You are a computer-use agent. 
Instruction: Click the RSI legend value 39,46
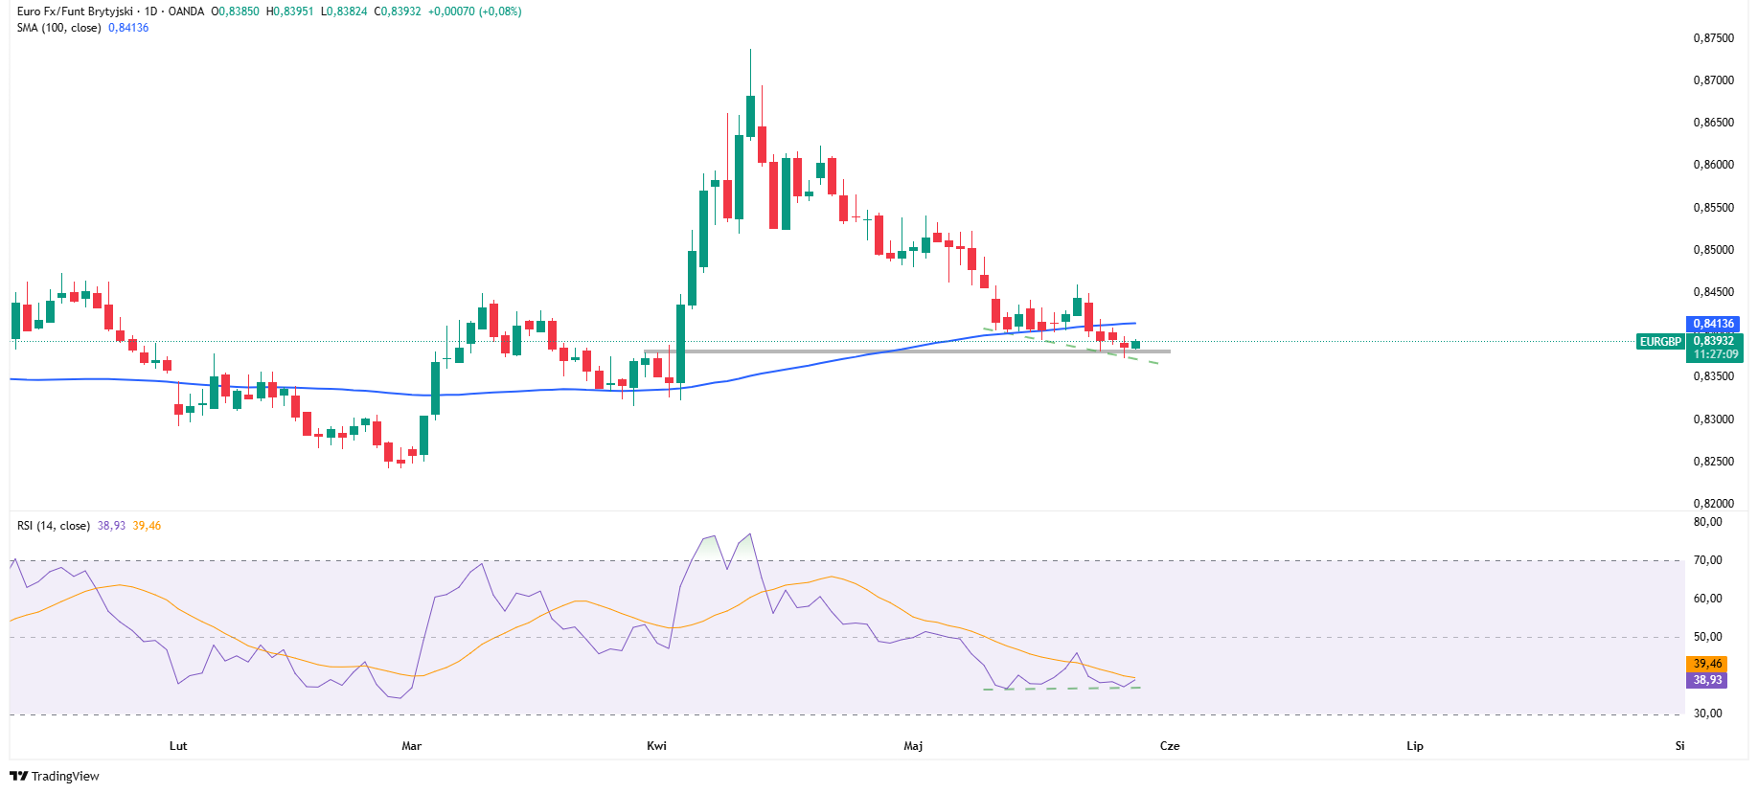pyautogui.click(x=147, y=526)
